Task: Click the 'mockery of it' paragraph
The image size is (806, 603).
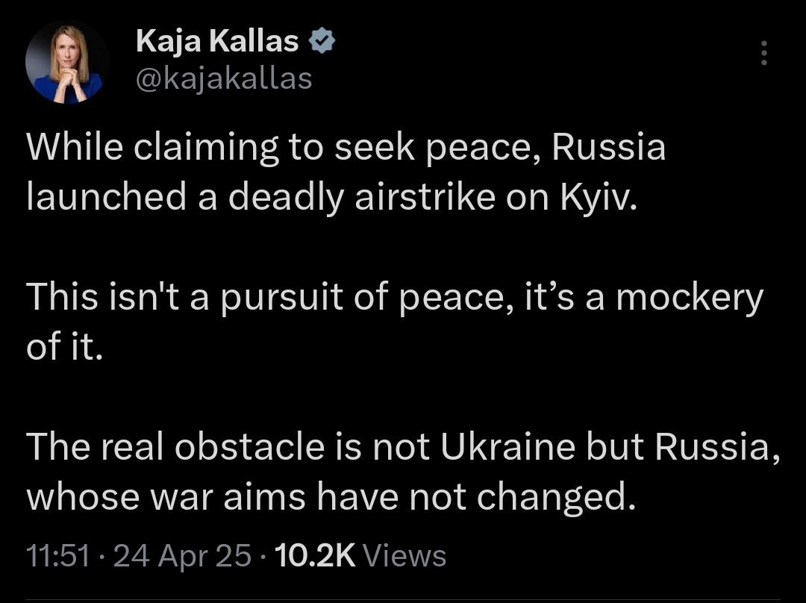Action: pyautogui.click(x=373, y=321)
